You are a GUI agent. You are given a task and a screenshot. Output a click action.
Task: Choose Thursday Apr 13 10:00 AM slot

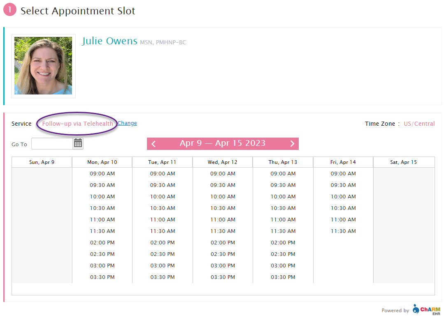[283, 196]
